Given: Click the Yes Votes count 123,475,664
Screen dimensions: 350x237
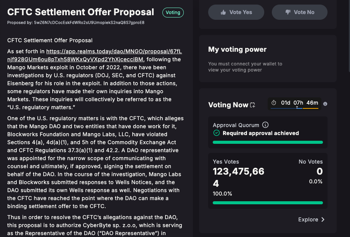Looking at the screenshot, I should click(x=238, y=177).
